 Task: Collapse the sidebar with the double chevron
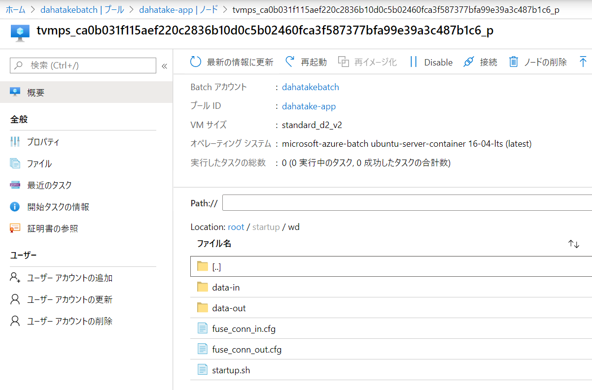165,65
